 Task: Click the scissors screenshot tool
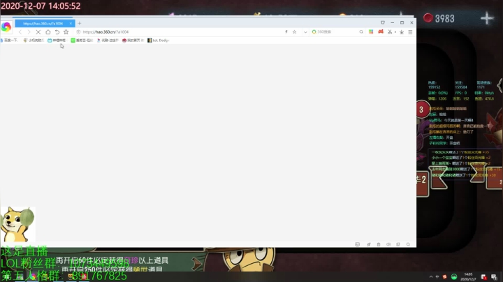point(390,31)
